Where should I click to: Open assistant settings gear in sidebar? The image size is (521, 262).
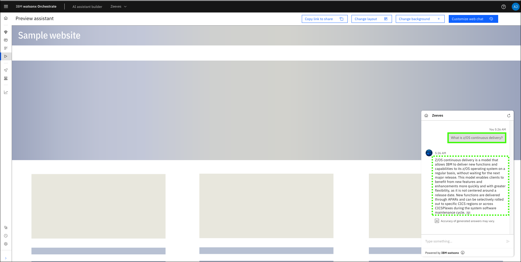tap(6, 244)
